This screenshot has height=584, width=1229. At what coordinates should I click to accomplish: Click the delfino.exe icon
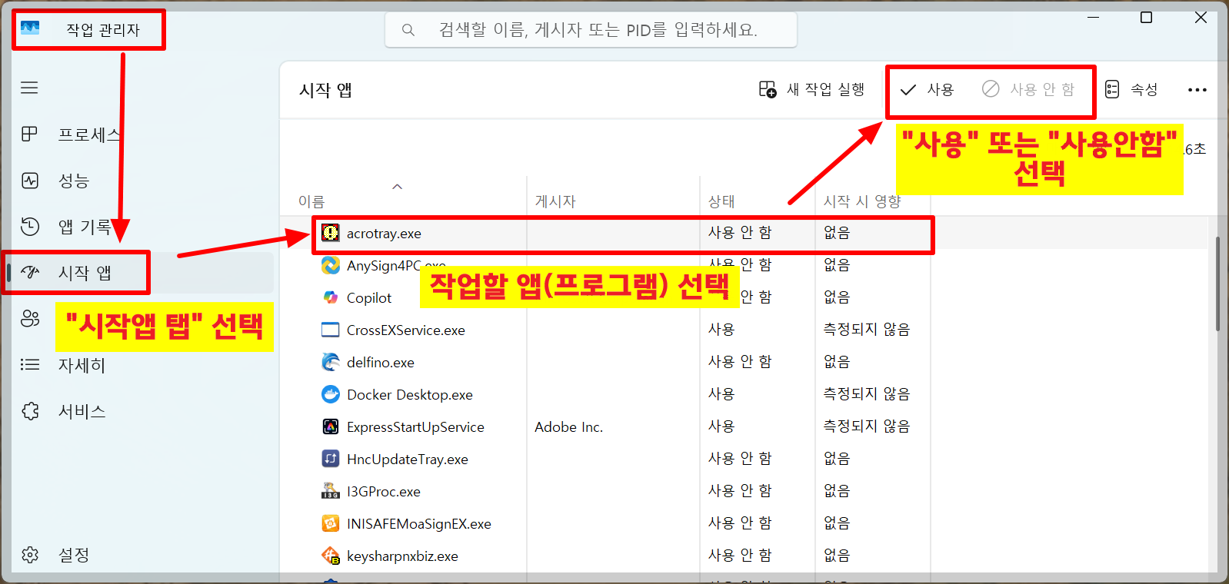[x=331, y=362]
